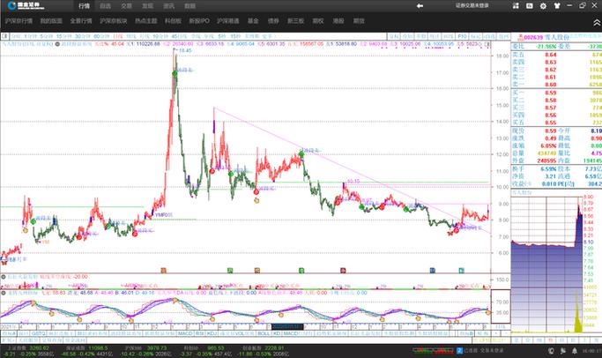Toggle the panel icon left of period toolbar
602x358 pixels.
point(4,36)
